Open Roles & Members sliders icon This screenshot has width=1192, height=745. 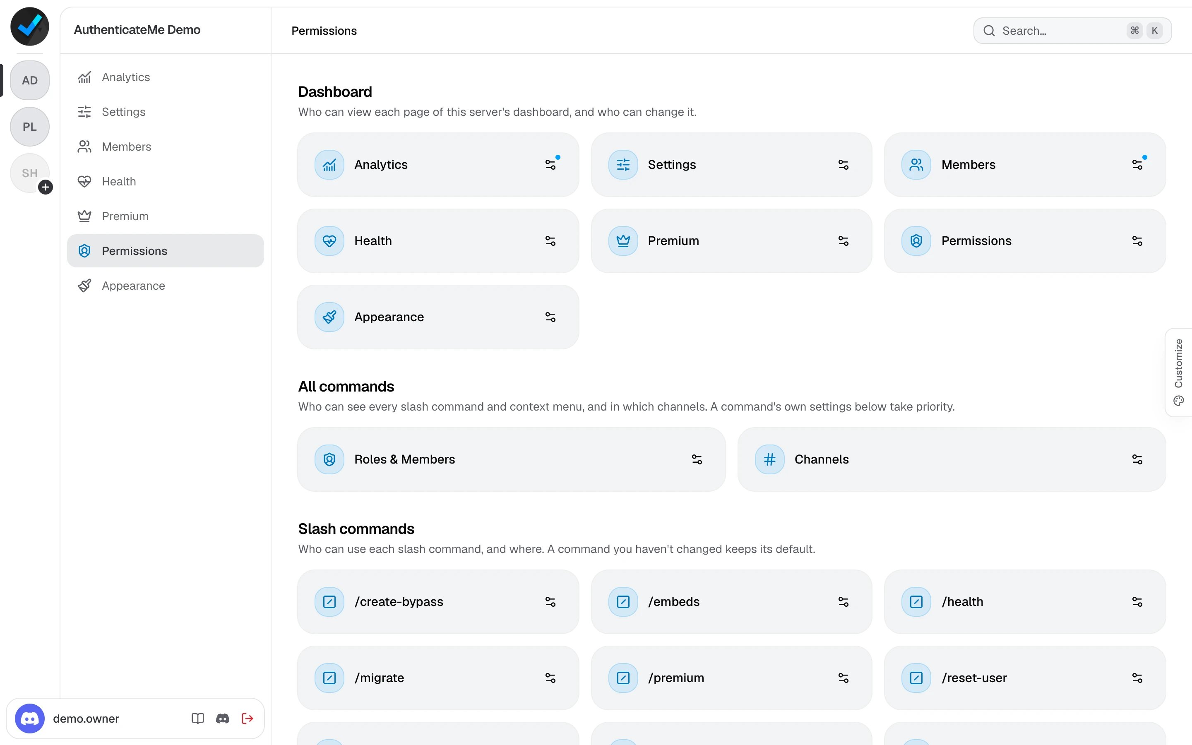point(697,459)
